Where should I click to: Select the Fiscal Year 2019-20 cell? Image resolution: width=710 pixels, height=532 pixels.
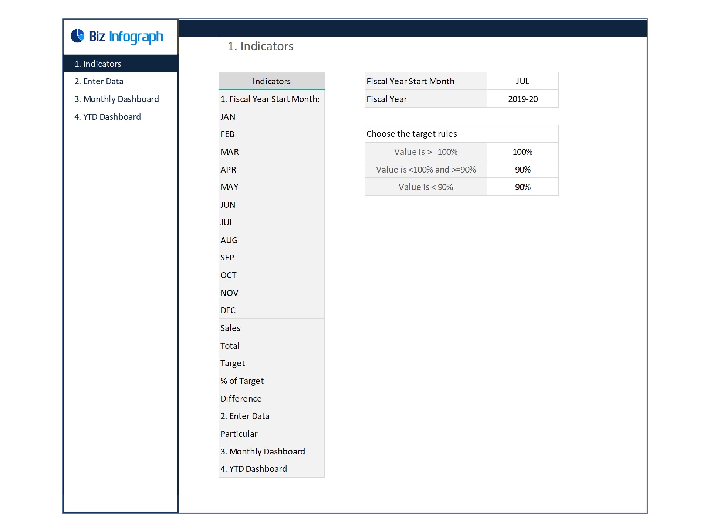(x=523, y=99)
